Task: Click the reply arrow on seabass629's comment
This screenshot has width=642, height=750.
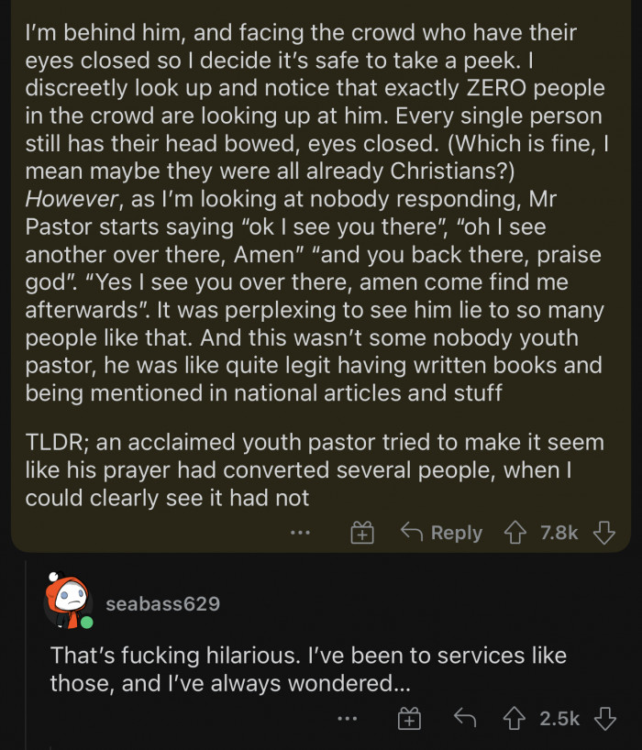Action: click(x=465, y=720)
